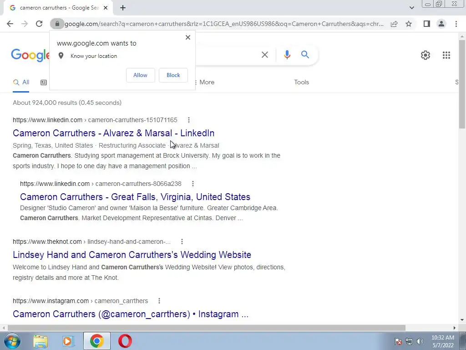
Task: Open the volume control in tray
Action: point(420,341)
